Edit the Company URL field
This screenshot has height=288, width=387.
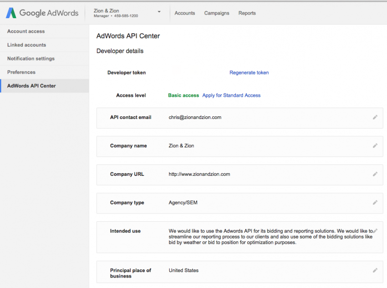pos(375,174)
